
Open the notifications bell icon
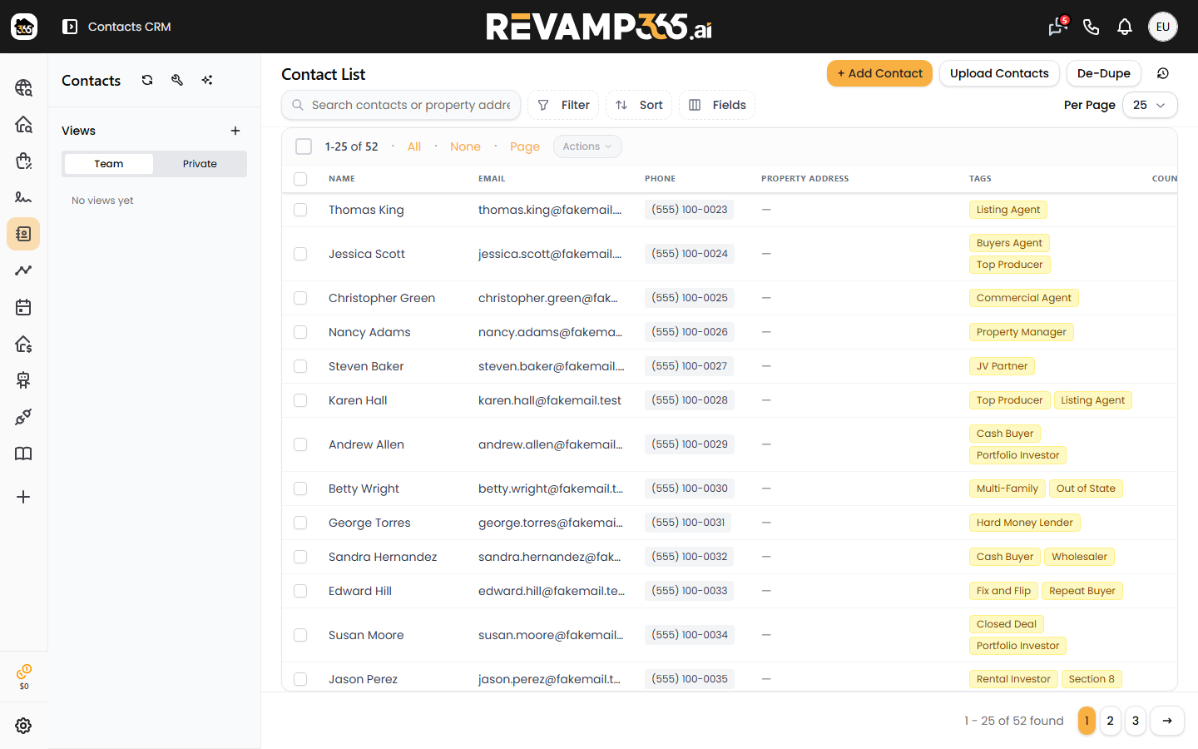pos(1125,27)
